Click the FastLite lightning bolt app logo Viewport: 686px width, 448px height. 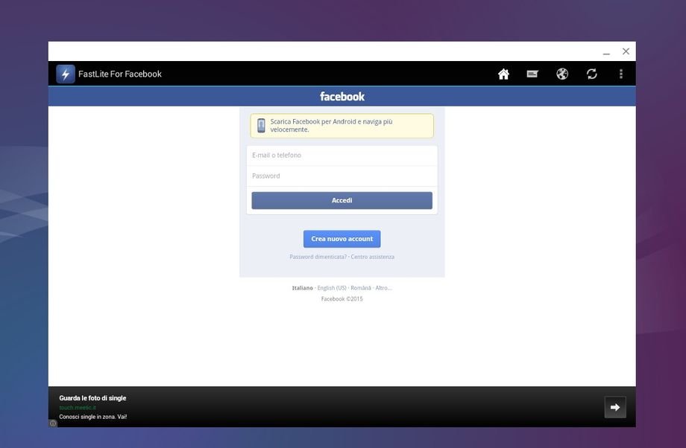click(66, 74)
